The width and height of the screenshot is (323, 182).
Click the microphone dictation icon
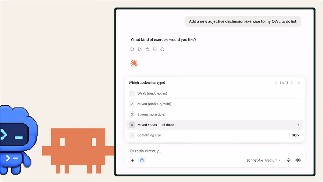point(288,160)
